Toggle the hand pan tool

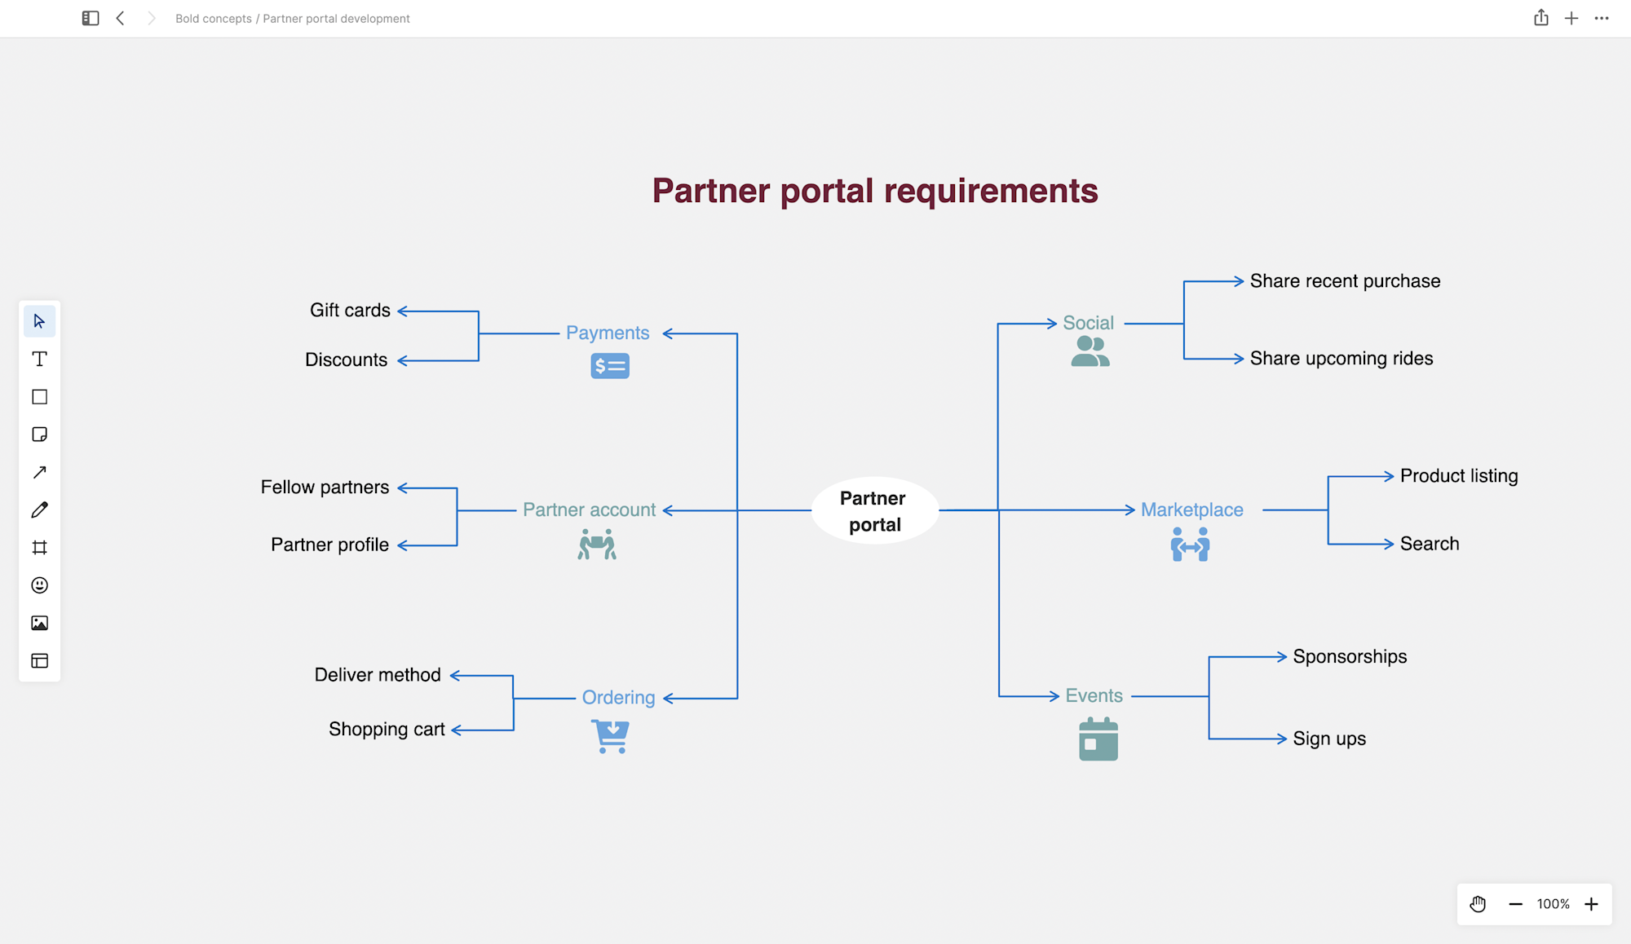click(1478, 904)
